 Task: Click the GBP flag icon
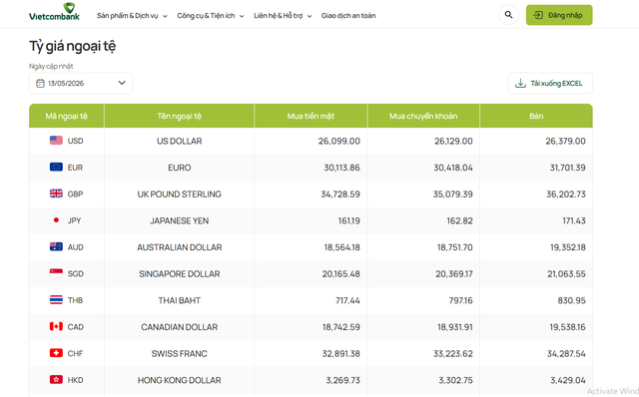click(56, 194)
